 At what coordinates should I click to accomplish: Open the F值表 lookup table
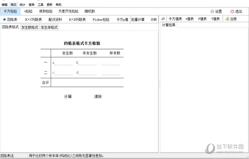[x=203, y=19]
